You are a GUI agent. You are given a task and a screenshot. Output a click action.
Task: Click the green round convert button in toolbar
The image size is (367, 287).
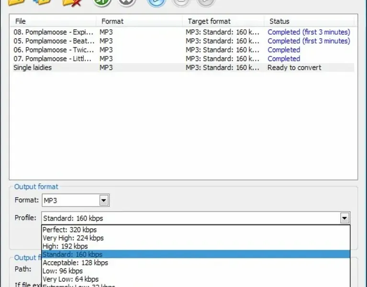[102, 2]
